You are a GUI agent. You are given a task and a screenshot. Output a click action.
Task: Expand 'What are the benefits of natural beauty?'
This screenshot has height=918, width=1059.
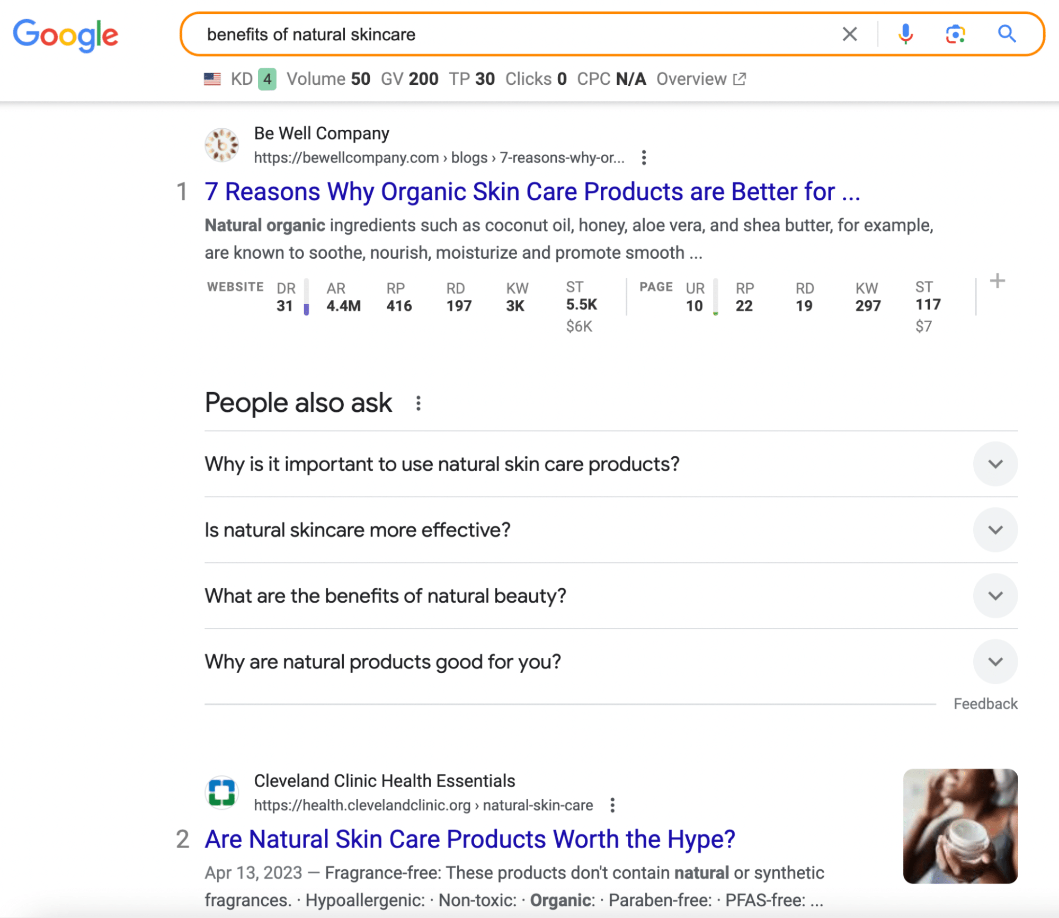coord(995,595)
